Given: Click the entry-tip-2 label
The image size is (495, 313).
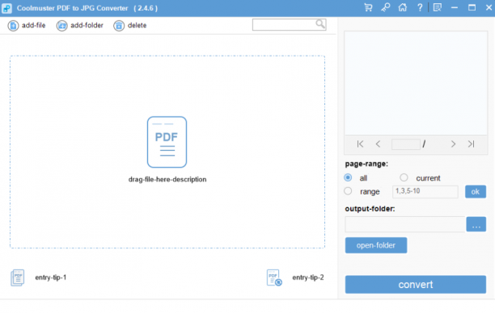Looking at the screenshot, I should pyautogui.click(x=308, y=278).
